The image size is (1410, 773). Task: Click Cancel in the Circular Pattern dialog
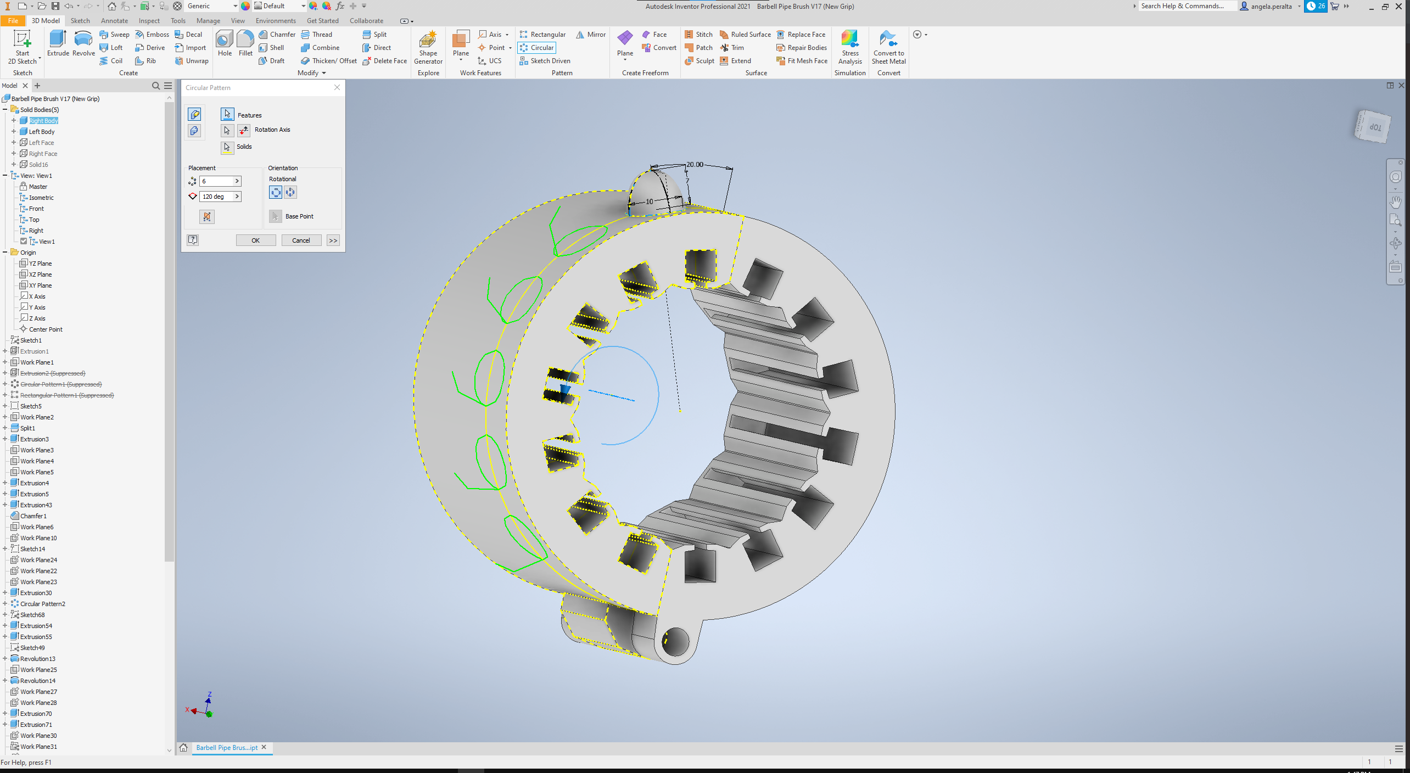[301, 240]
